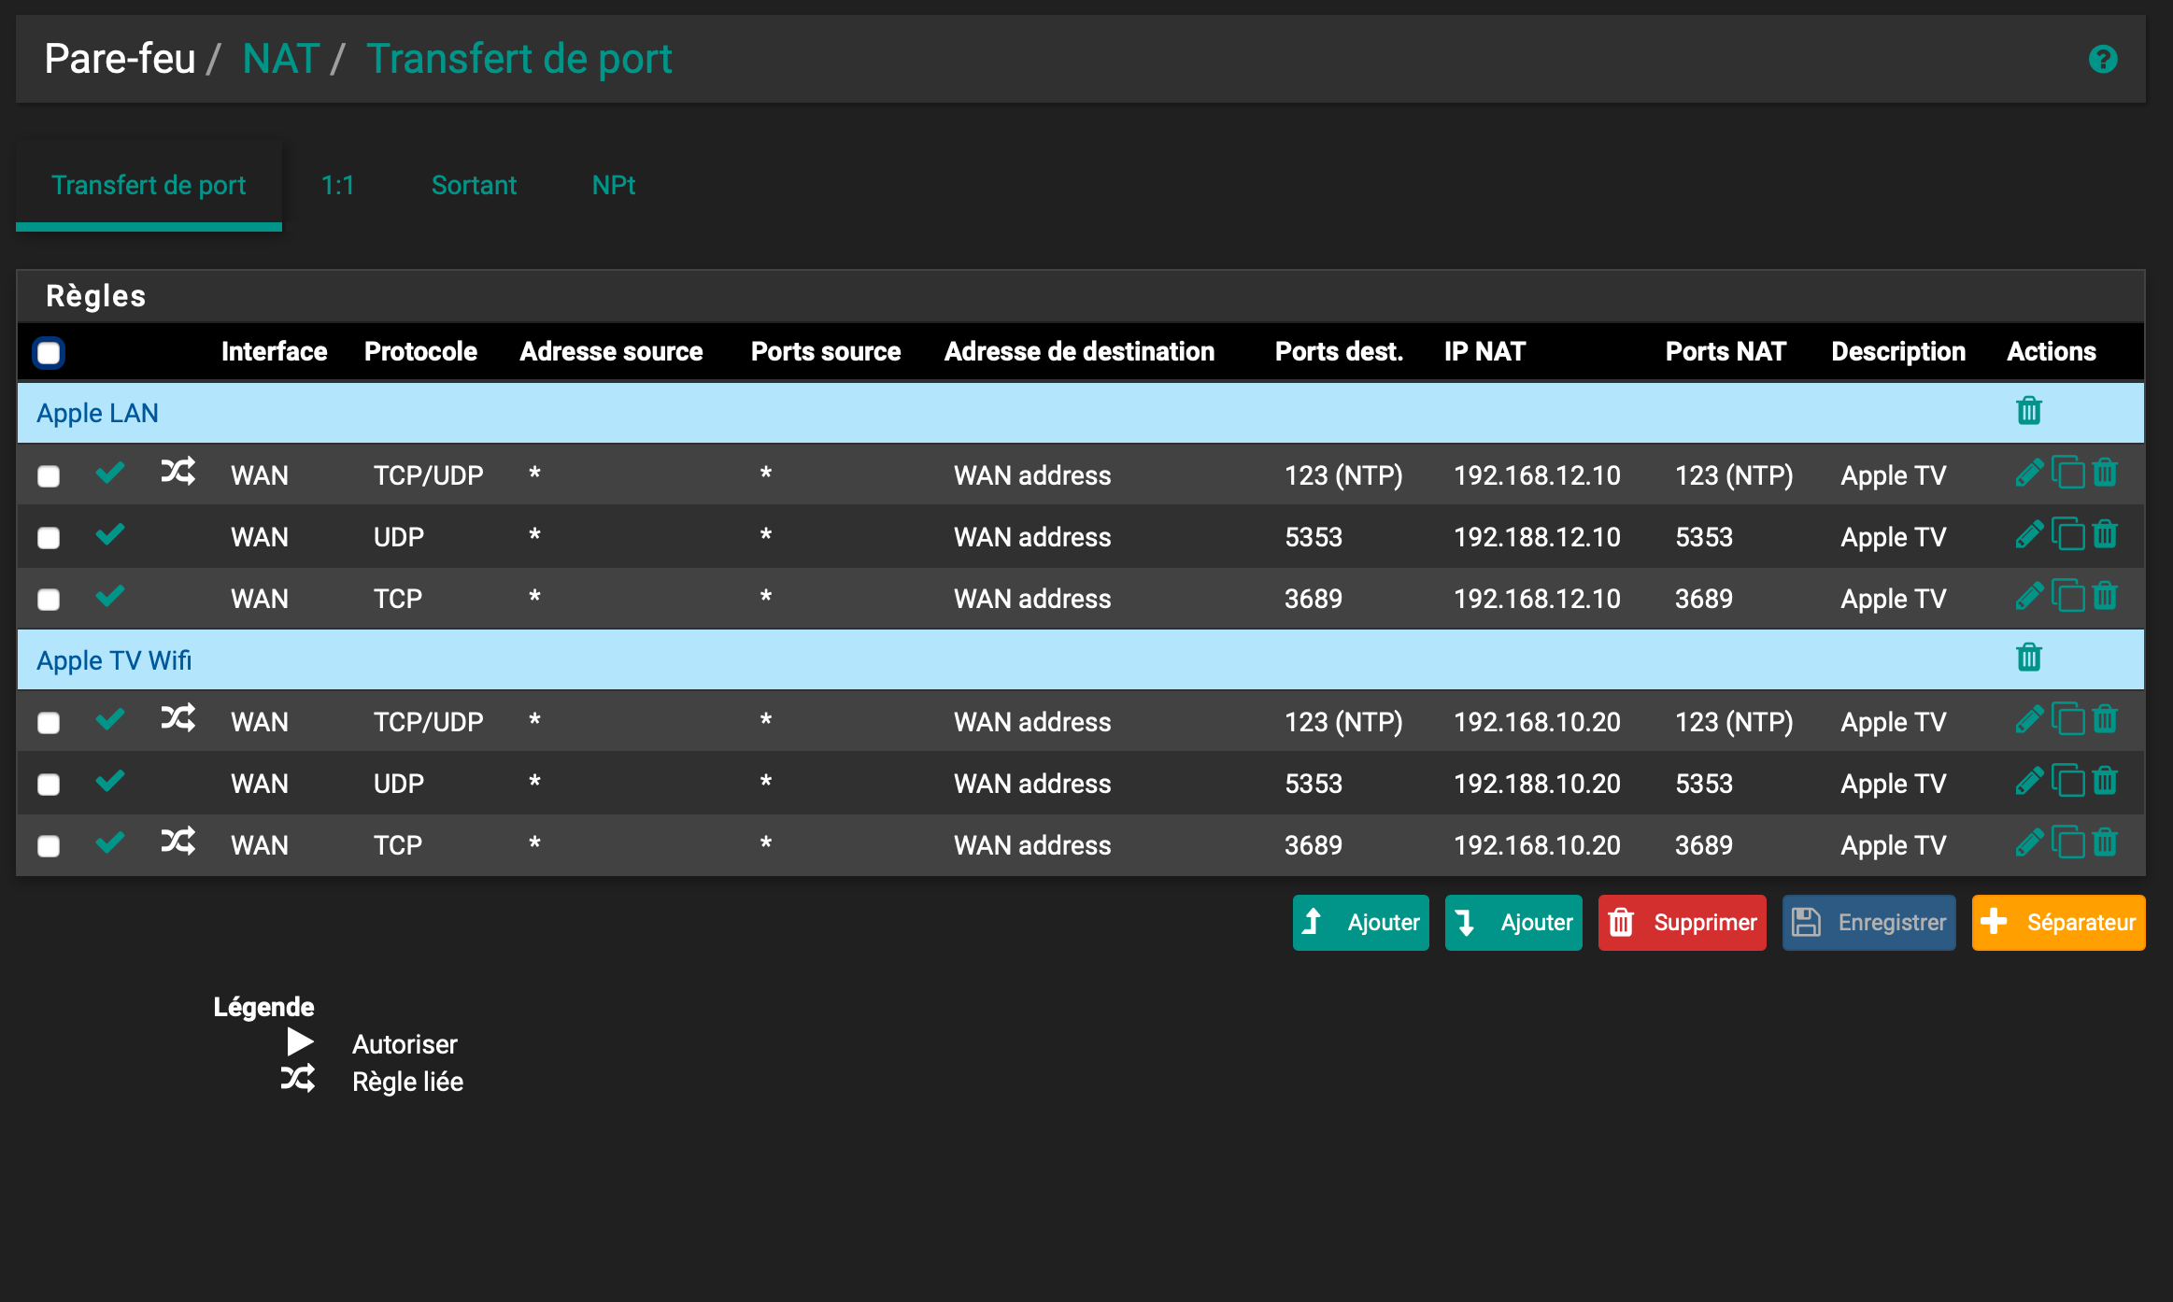
Task: Open the help icon in page header
Action: [2102, 59]
